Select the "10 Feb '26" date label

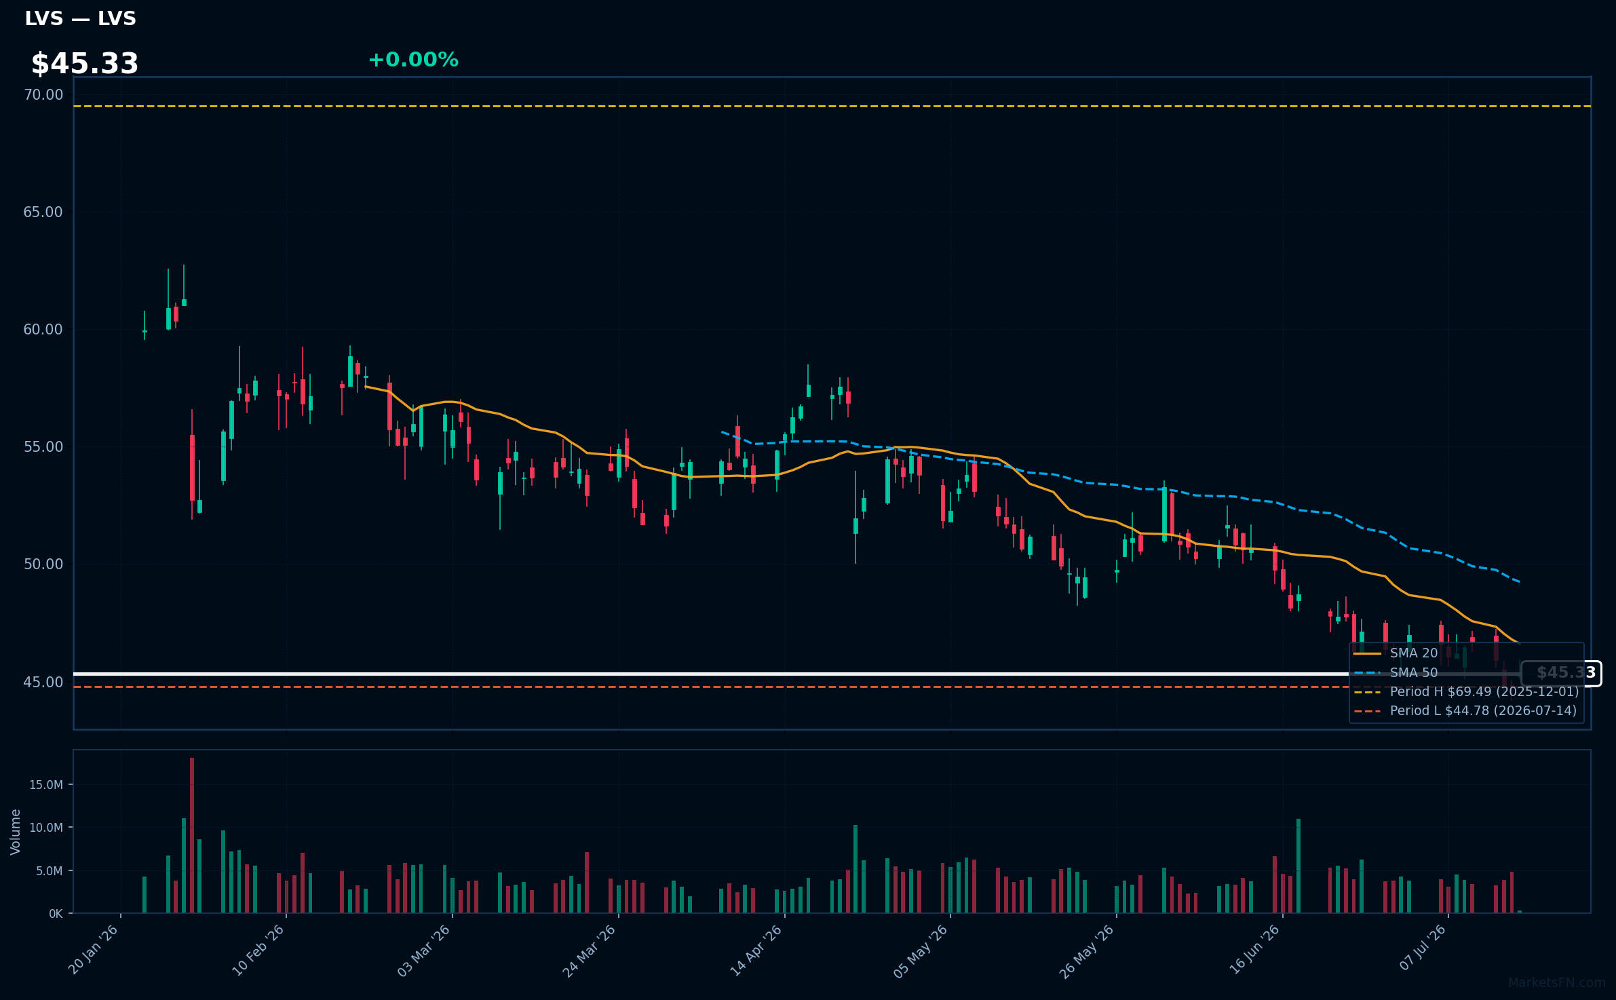pos(258,950)
